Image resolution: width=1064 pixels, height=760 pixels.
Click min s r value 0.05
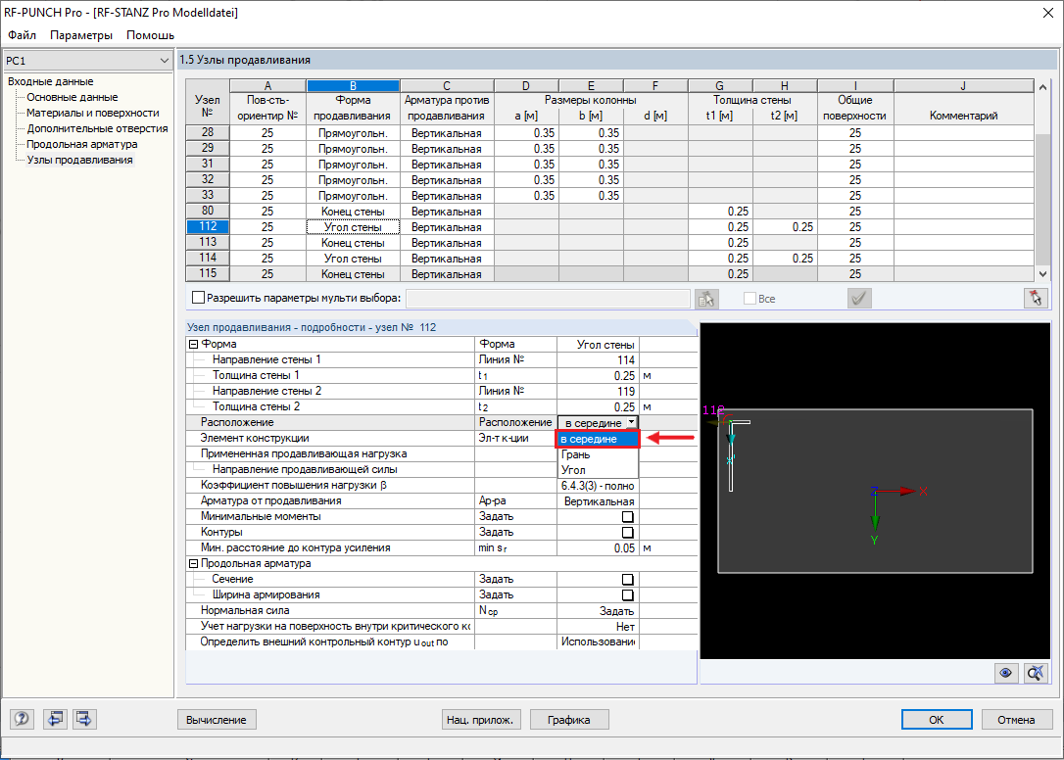[x=598, y=548]
